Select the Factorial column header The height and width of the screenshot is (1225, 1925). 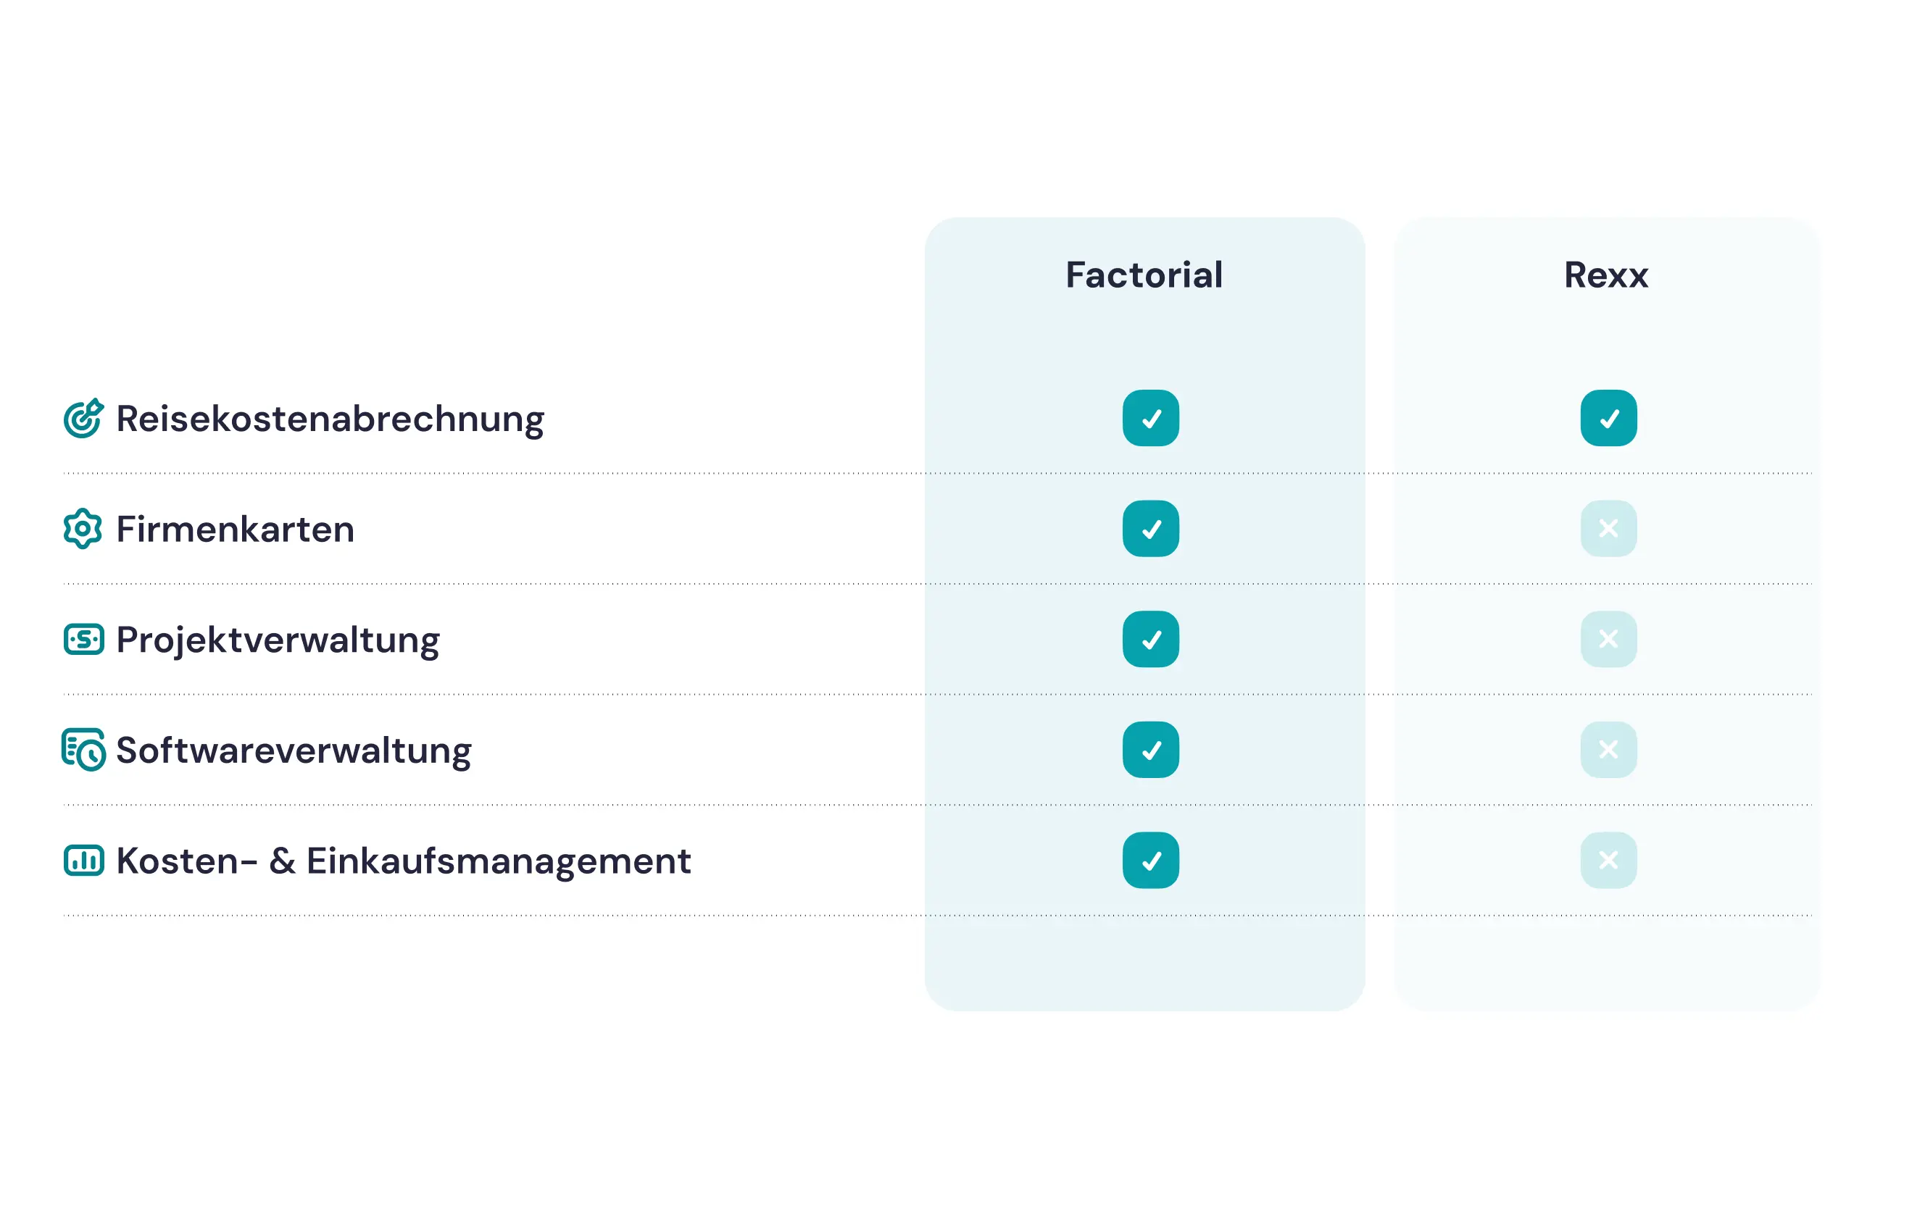(x=1144, y=275)
